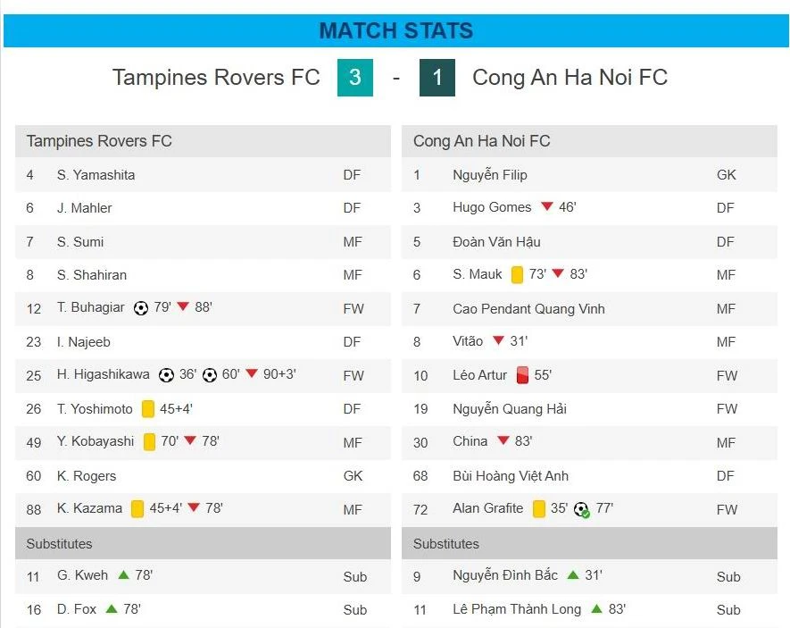Click T. Yoshimoto's yellow card icon
The image size is (790, 628).
(x=148, y=409)
